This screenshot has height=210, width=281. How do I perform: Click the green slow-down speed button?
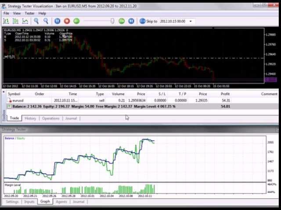[76, 21]
